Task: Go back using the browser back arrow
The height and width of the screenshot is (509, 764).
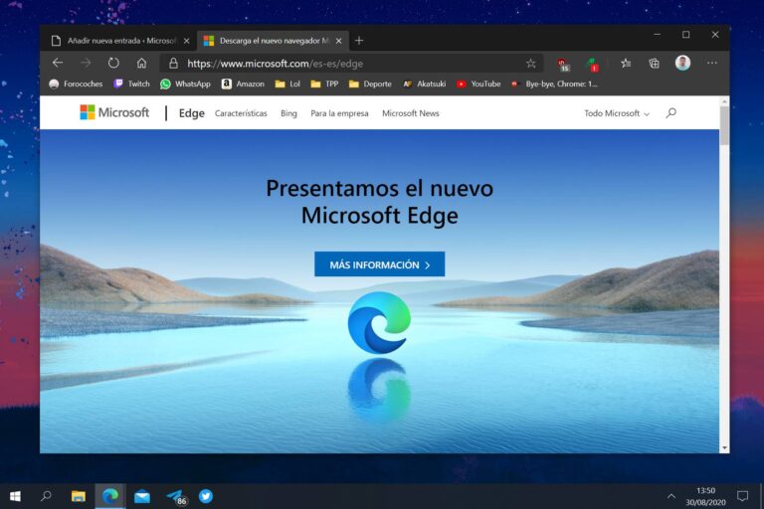Action: pyautogui.click(x=58, y=64)
